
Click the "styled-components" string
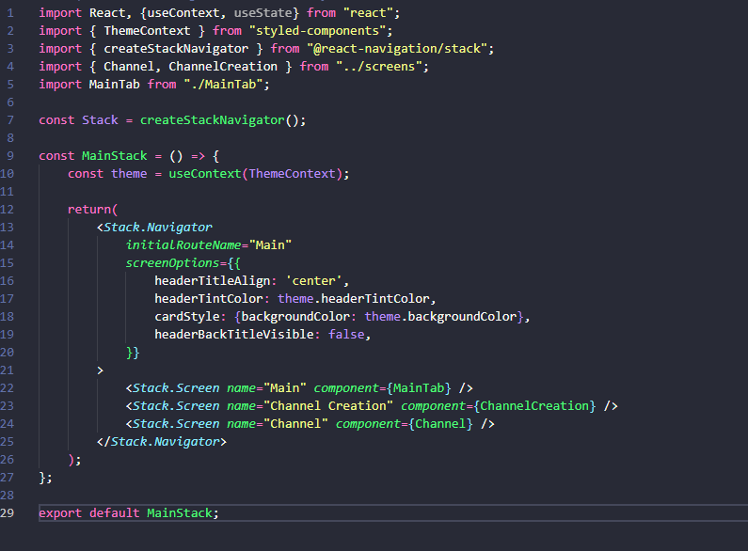coord(317,31)
